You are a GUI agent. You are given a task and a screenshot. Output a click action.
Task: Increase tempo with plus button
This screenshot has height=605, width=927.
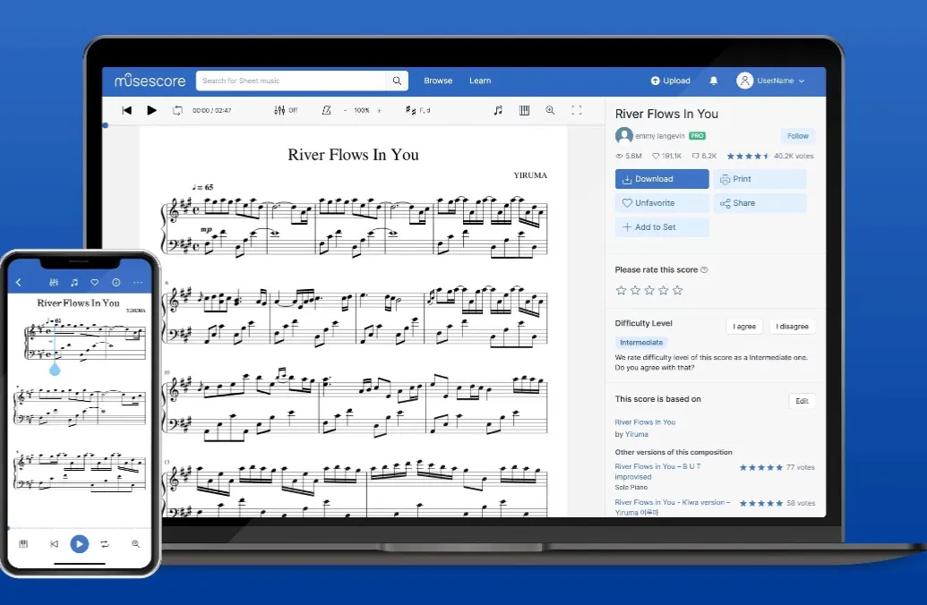click(380, 110)
